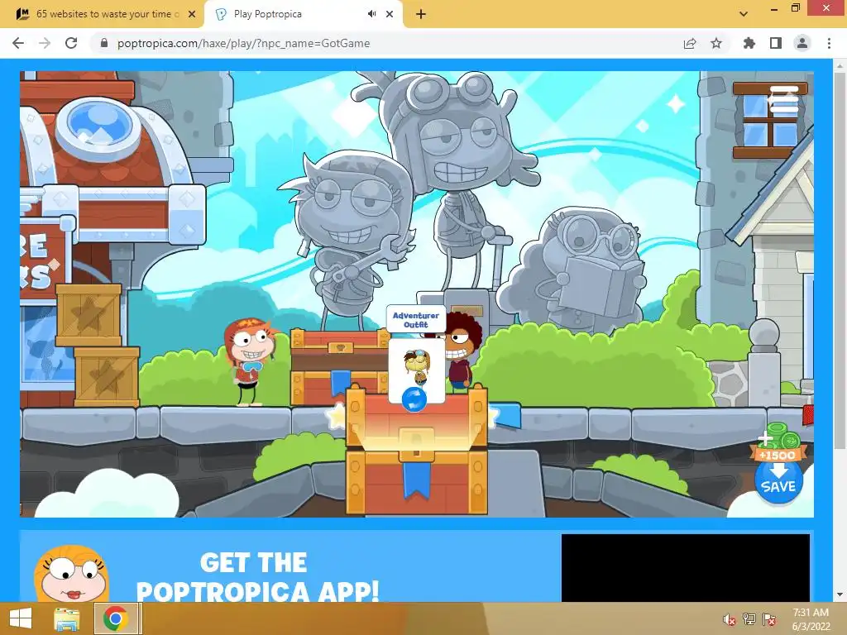847x635 pixels.
Task: Open the Chrome profile avatar
Action: click(802, 43)
